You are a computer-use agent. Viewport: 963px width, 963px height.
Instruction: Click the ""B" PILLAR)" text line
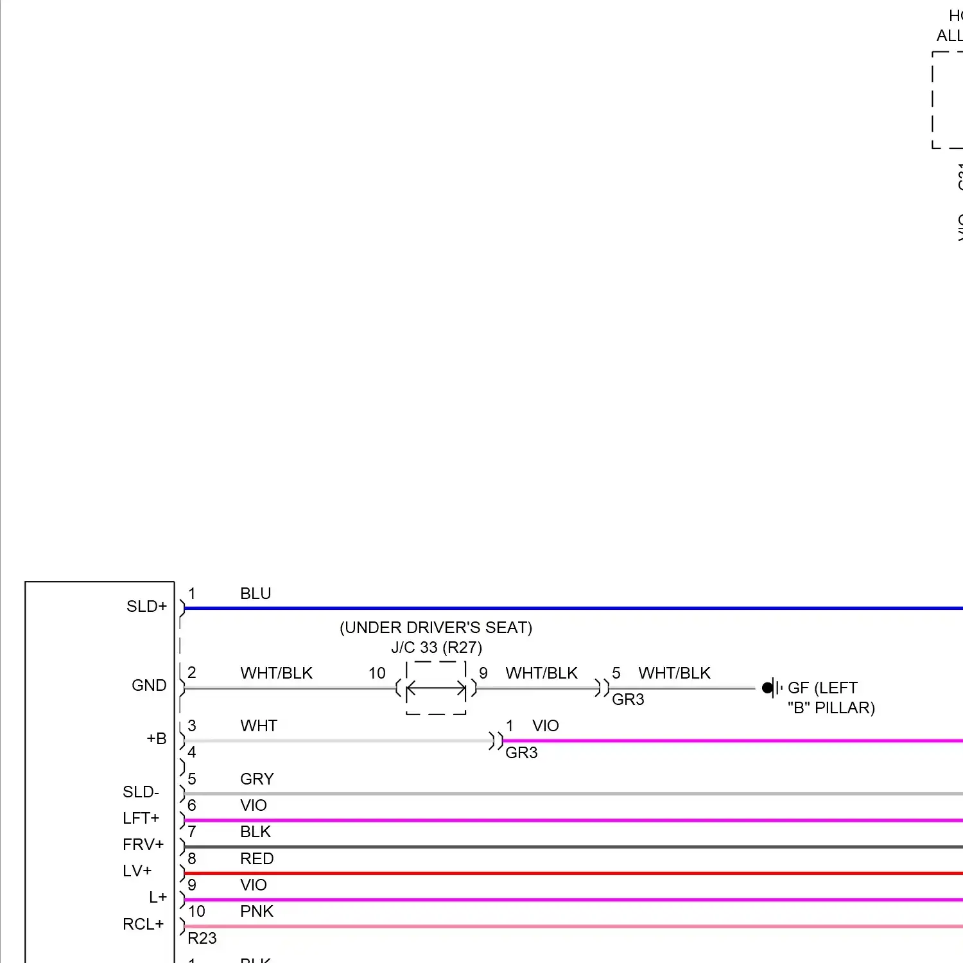831,707
